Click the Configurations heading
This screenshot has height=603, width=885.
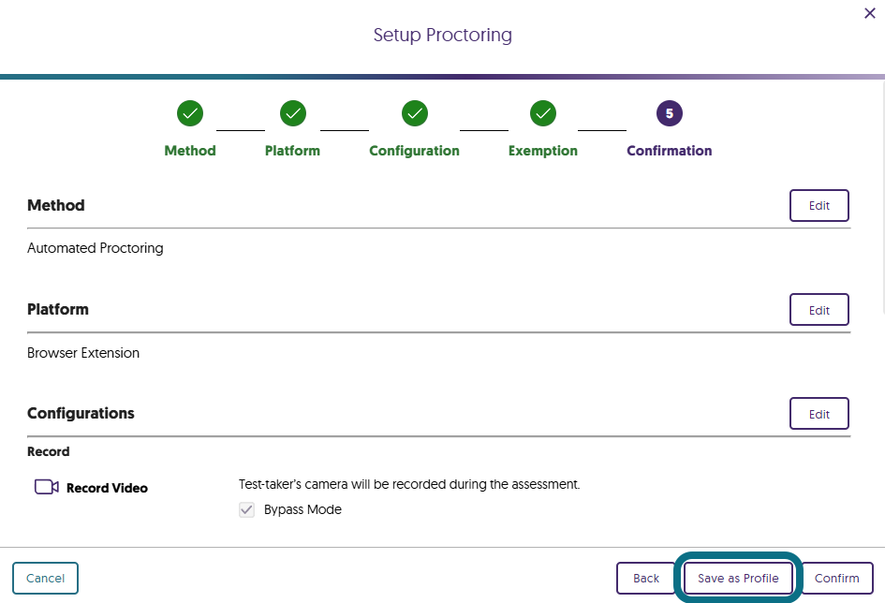coord(81,414)
